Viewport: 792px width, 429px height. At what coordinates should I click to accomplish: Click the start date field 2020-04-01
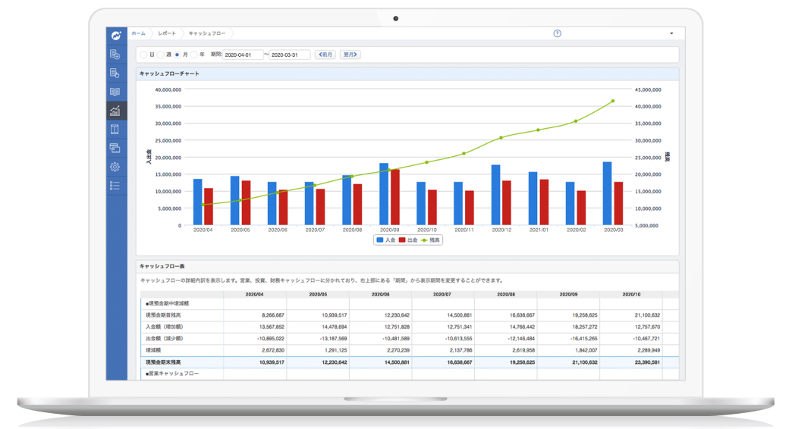(243, 55)
